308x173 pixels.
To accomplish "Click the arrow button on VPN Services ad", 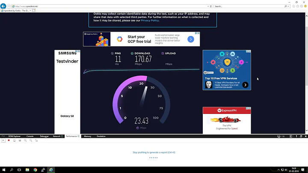I will tap(245, 85).
